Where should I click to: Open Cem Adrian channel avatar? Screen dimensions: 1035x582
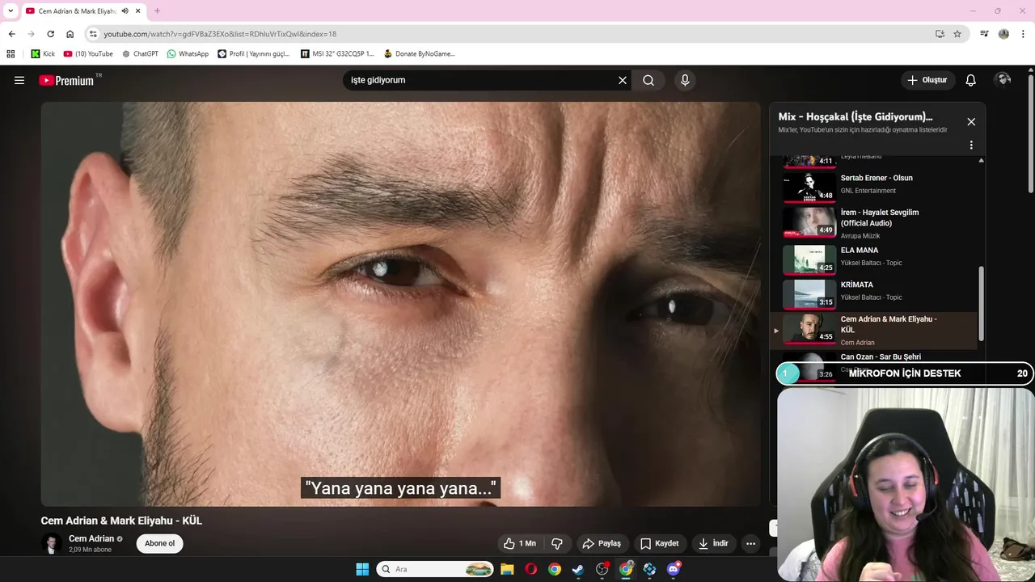52,543
